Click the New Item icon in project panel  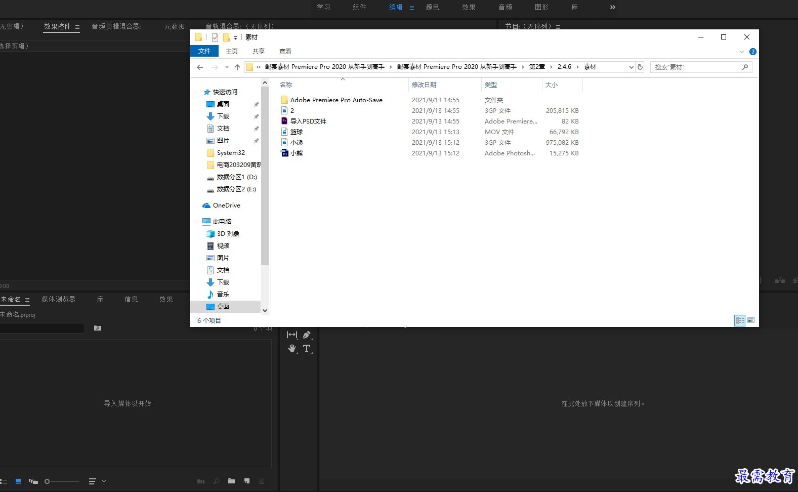click(x=247, y=481)
